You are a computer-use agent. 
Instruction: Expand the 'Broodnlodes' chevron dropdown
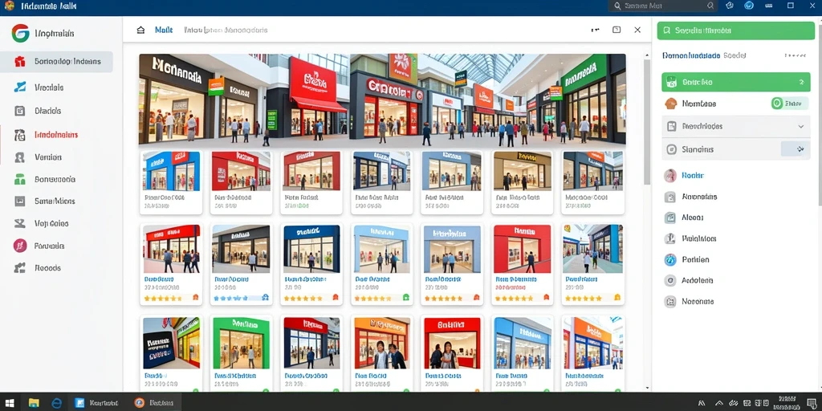(x=800, y=126)
